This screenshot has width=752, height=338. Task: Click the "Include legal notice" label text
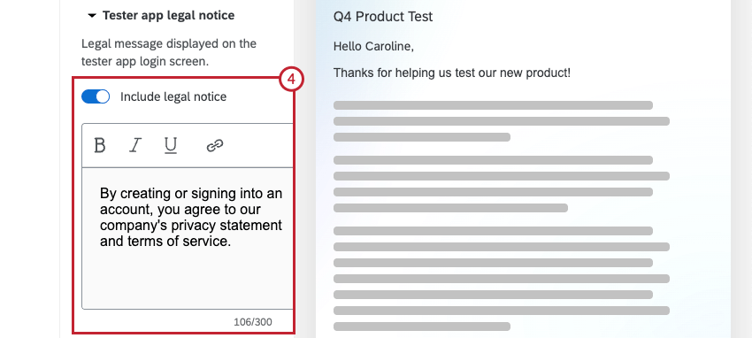[173, 96]
